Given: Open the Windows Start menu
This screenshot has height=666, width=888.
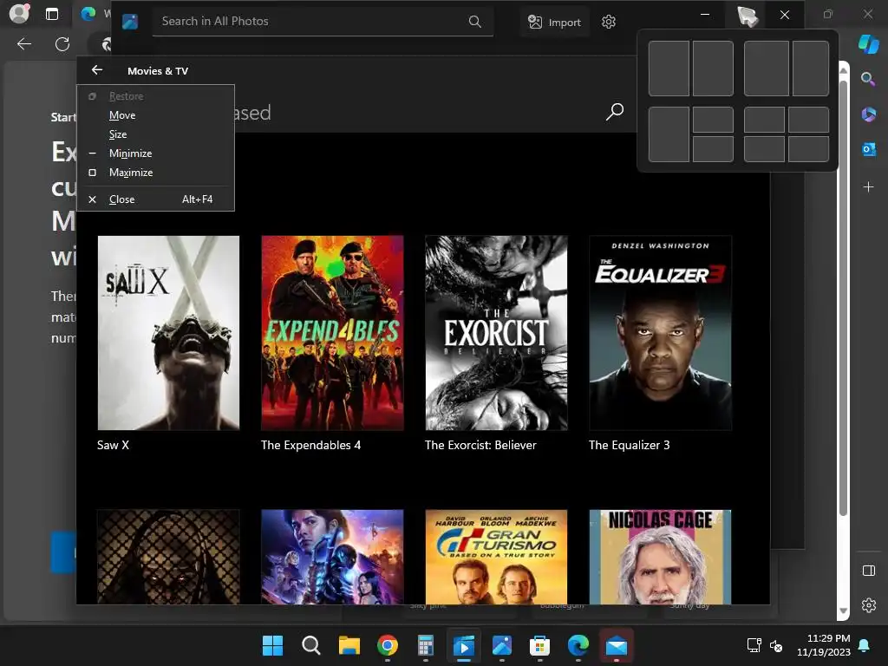Looking at the screenshot, I should click(x=272, y=645).
